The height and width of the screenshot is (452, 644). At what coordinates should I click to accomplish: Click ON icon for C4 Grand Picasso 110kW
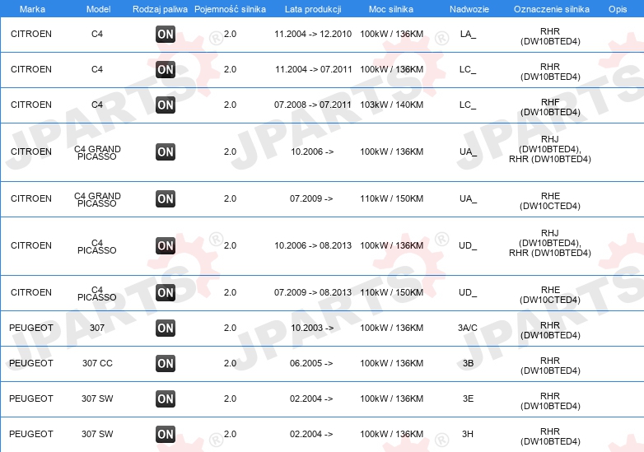[x=166, y=198]
